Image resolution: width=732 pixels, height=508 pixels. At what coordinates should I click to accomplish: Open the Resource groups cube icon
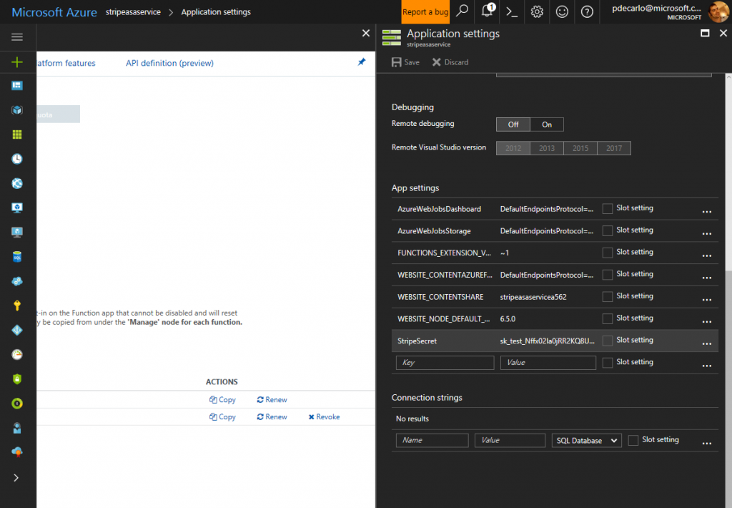(x=17, y=110)
